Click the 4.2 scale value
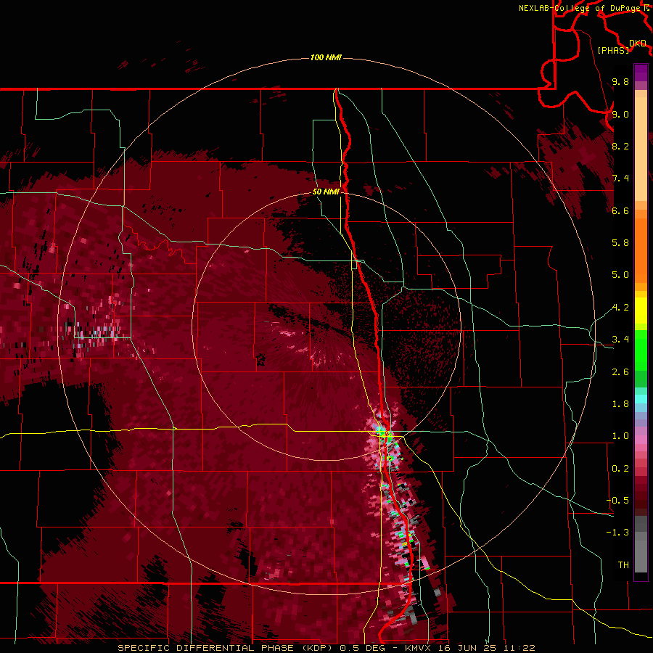Image resolution: width=653 pixels, height=653 pixels. [620, 308]
